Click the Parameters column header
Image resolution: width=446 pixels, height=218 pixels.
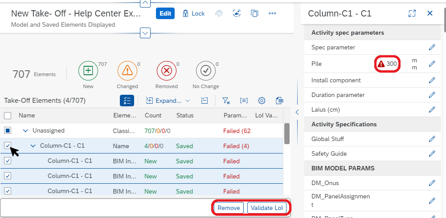[235, 116]
